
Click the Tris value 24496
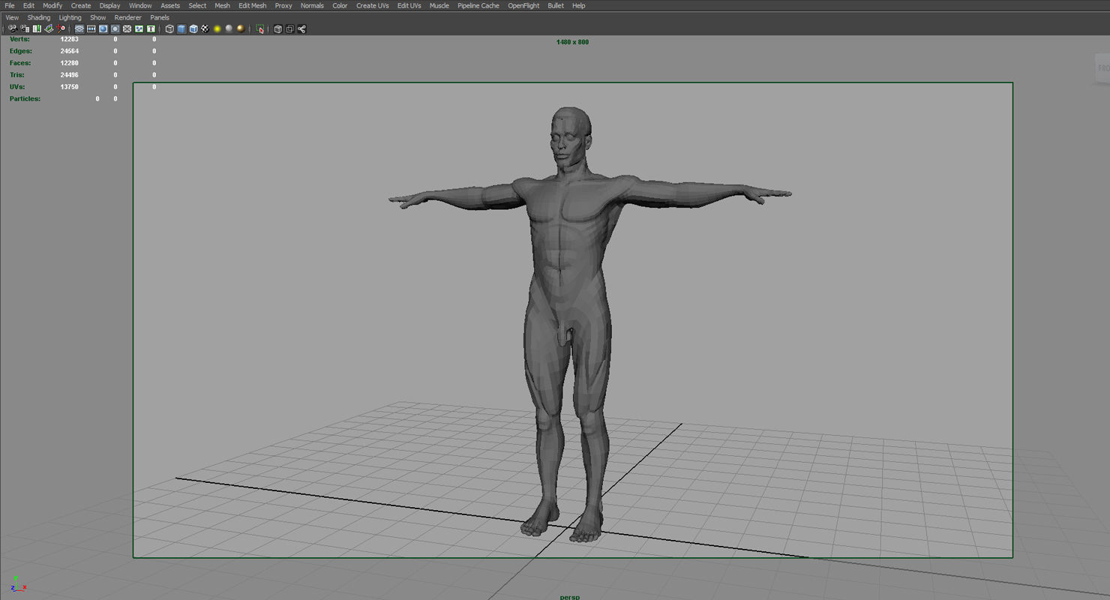(69, 75)
